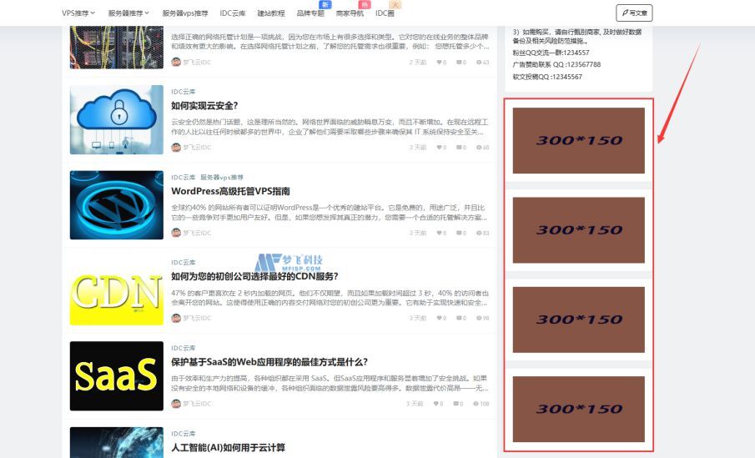Click the 2 天前 date on hosting article
This screenshot has width=755, height=458.
pos(417,62)
